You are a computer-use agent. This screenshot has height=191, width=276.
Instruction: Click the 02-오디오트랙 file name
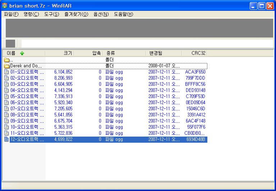tap(27, 78)
